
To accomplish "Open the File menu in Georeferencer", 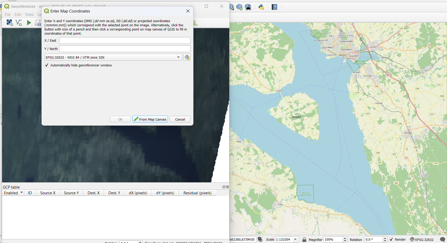I will pos(8,14).
